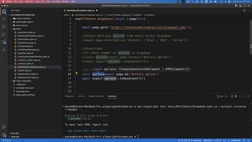252x142 pixels.
Task: Open macOS Spotlight search icon
Action: 226,2
